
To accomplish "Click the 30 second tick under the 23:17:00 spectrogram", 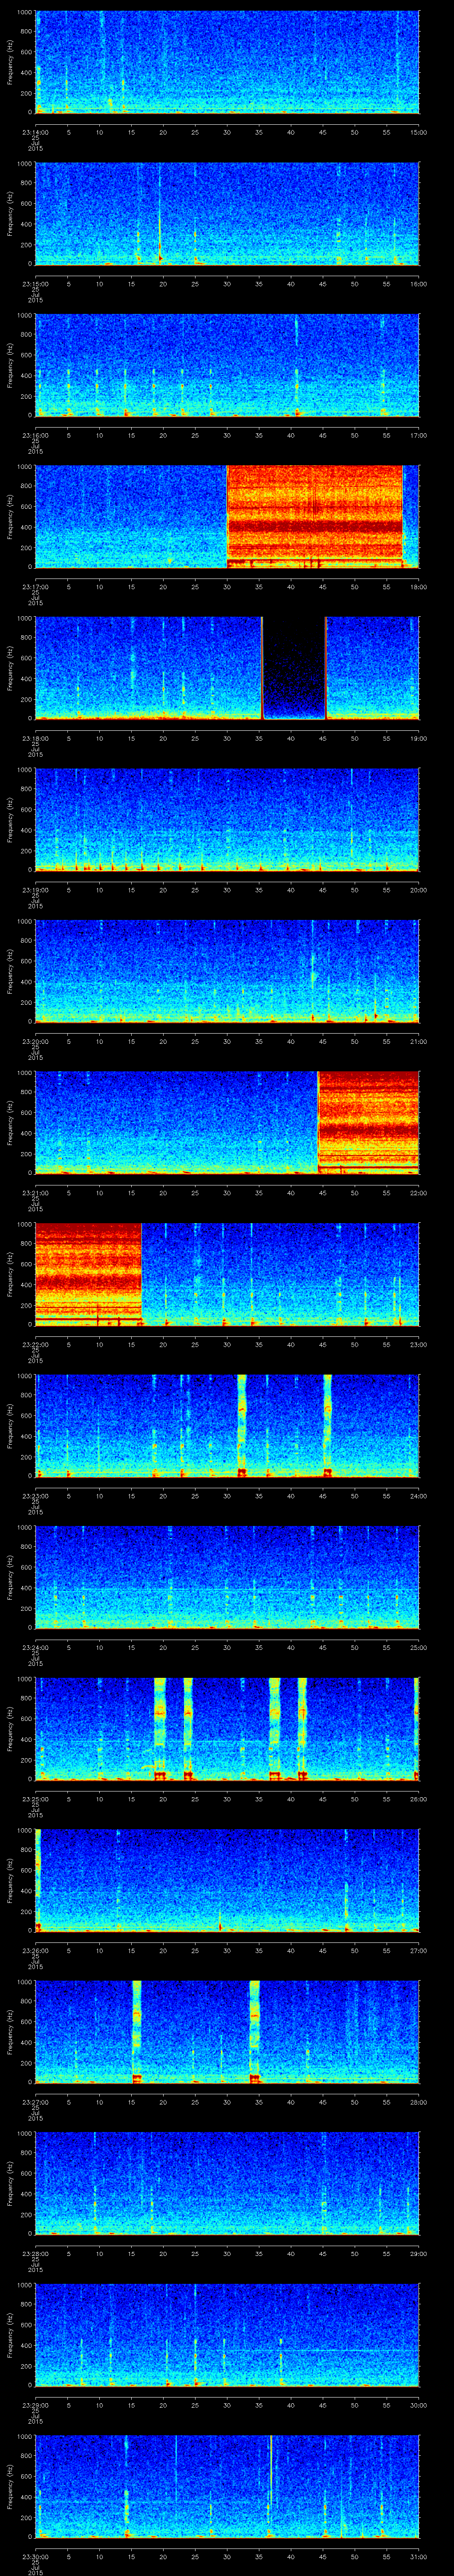I will point(227,586).
